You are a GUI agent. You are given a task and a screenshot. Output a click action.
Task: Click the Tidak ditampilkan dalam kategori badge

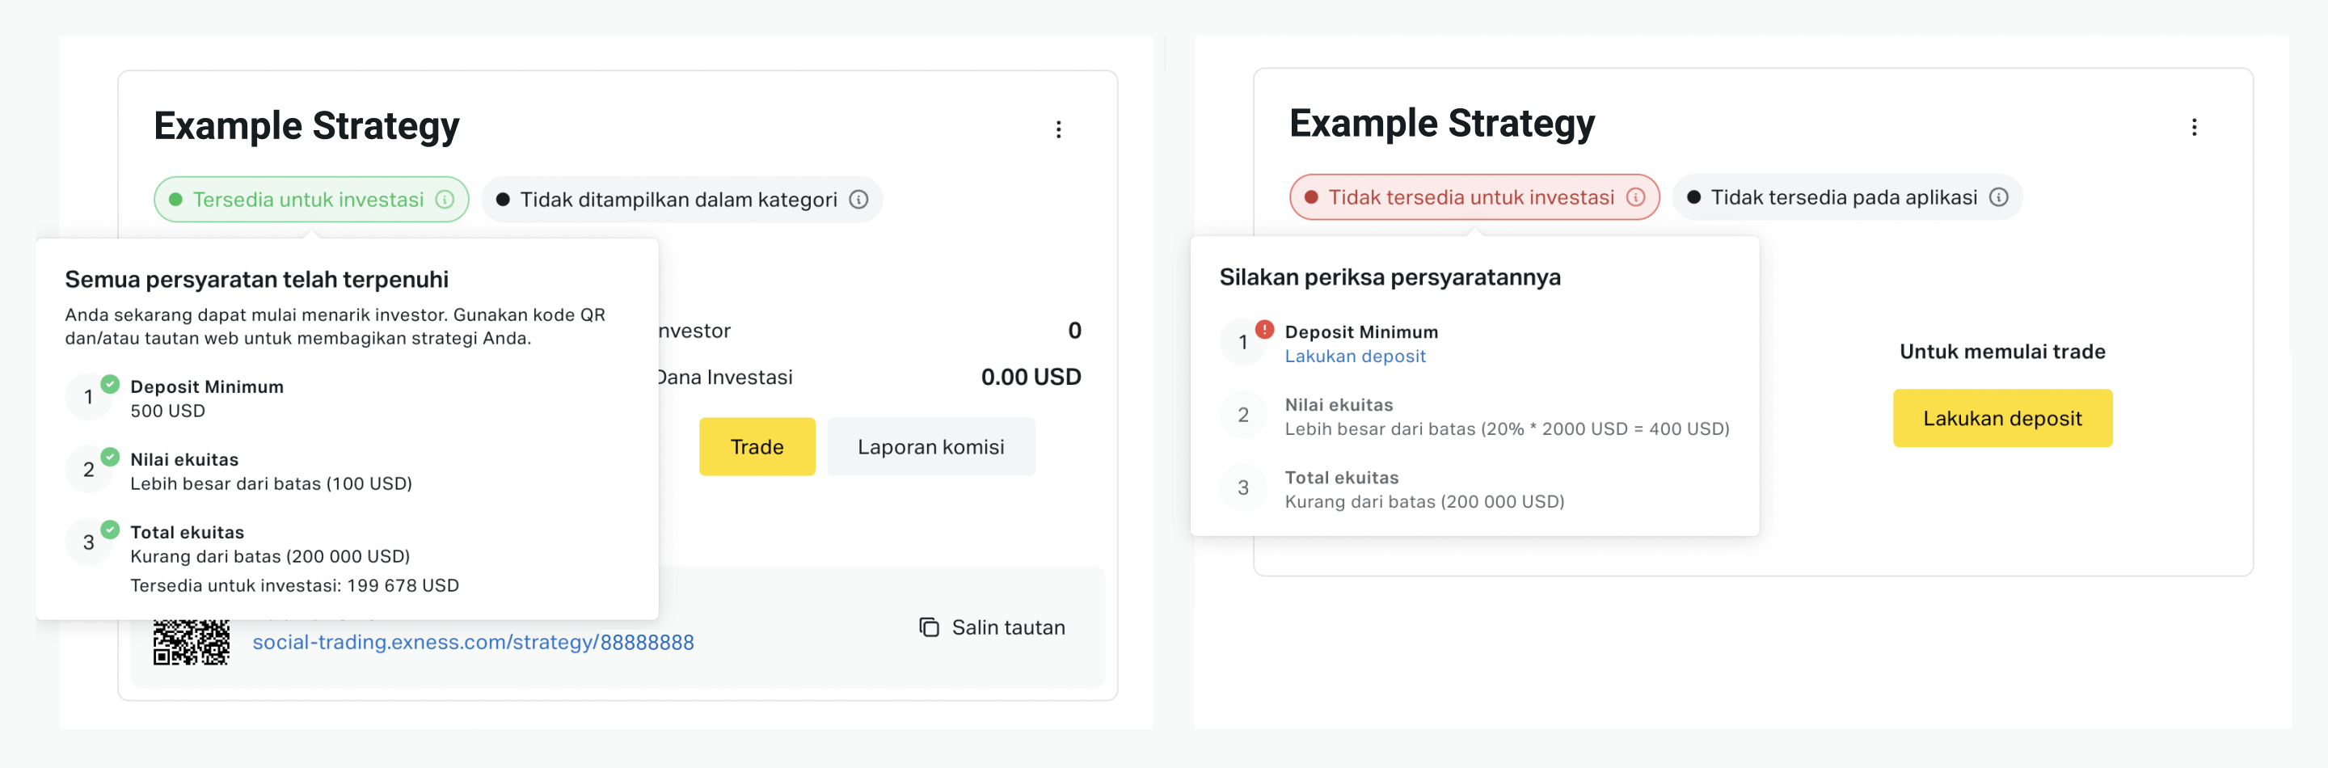[x=681, y=200]
